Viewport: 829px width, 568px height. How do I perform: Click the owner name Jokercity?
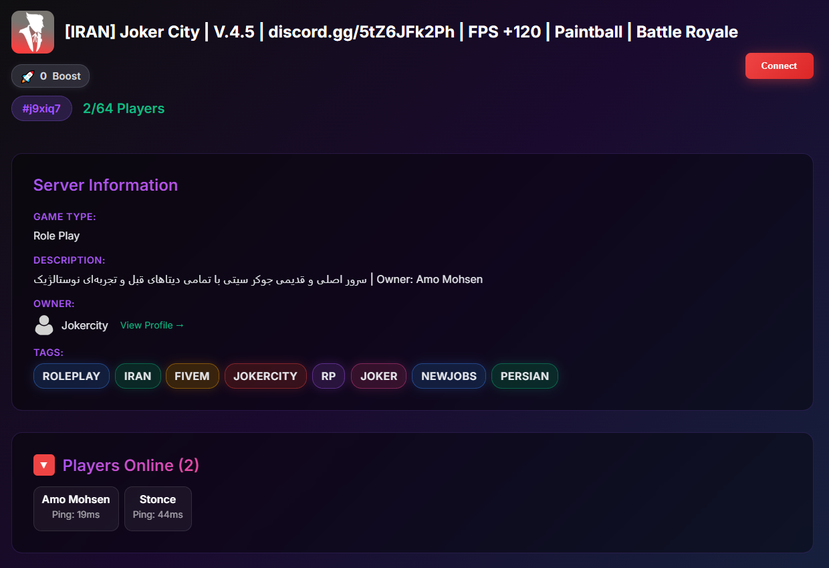click(x=85, y=325)
